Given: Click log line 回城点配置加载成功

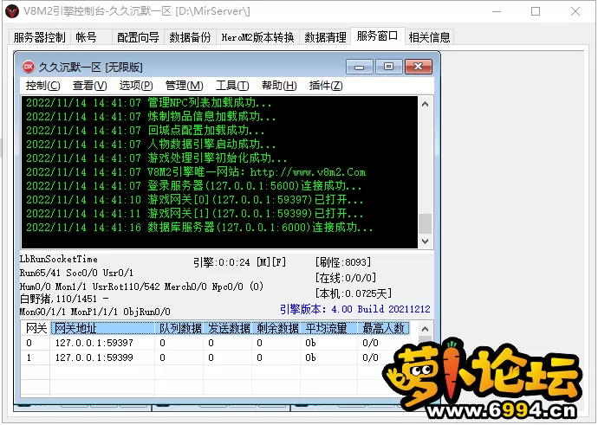Looking at the screenshot, I should (x=146, y=130).
